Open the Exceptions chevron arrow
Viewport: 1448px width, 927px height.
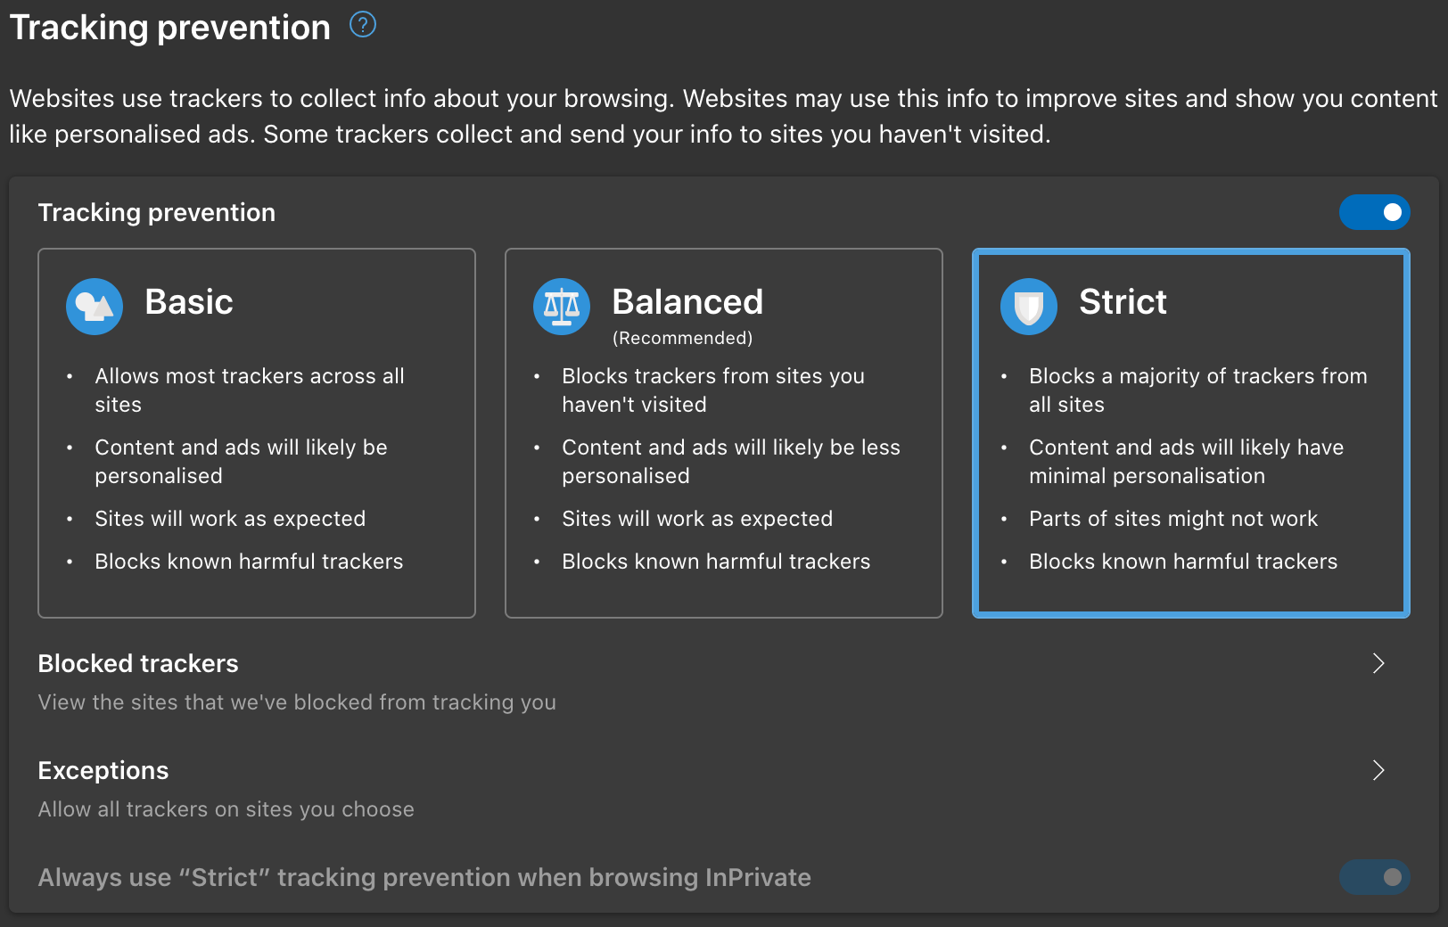click(1378, 770)
